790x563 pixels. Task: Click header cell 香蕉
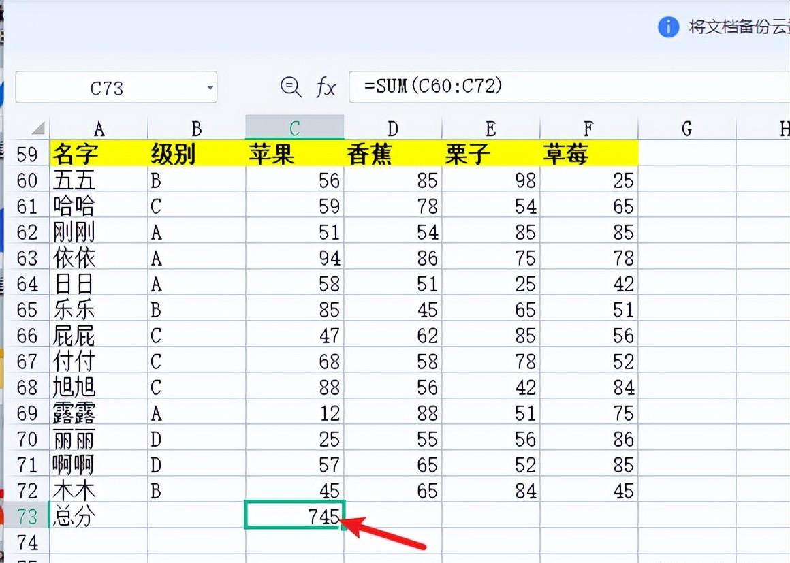393,154
